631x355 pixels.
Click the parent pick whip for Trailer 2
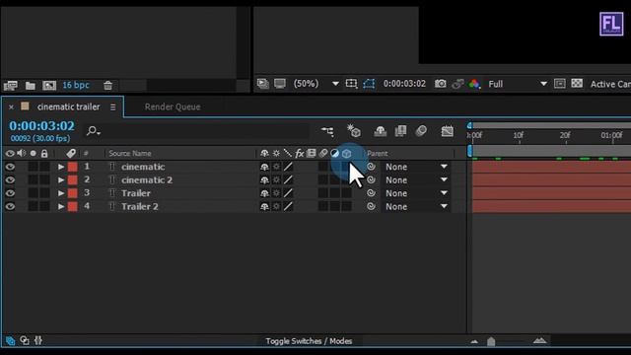coord(371,206)
